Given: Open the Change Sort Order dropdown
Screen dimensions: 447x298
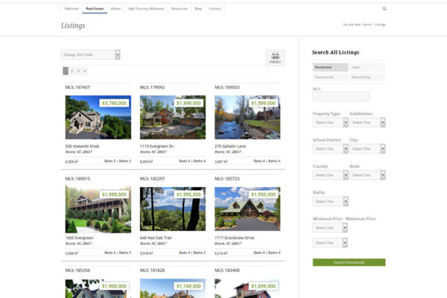Looking at the screenshot, I should tap(90, 54).
